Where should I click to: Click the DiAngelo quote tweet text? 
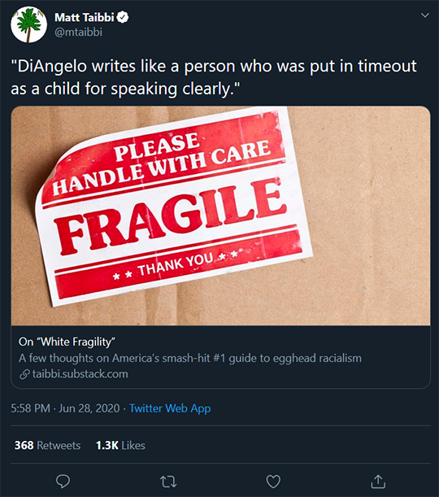pos(214,77)
